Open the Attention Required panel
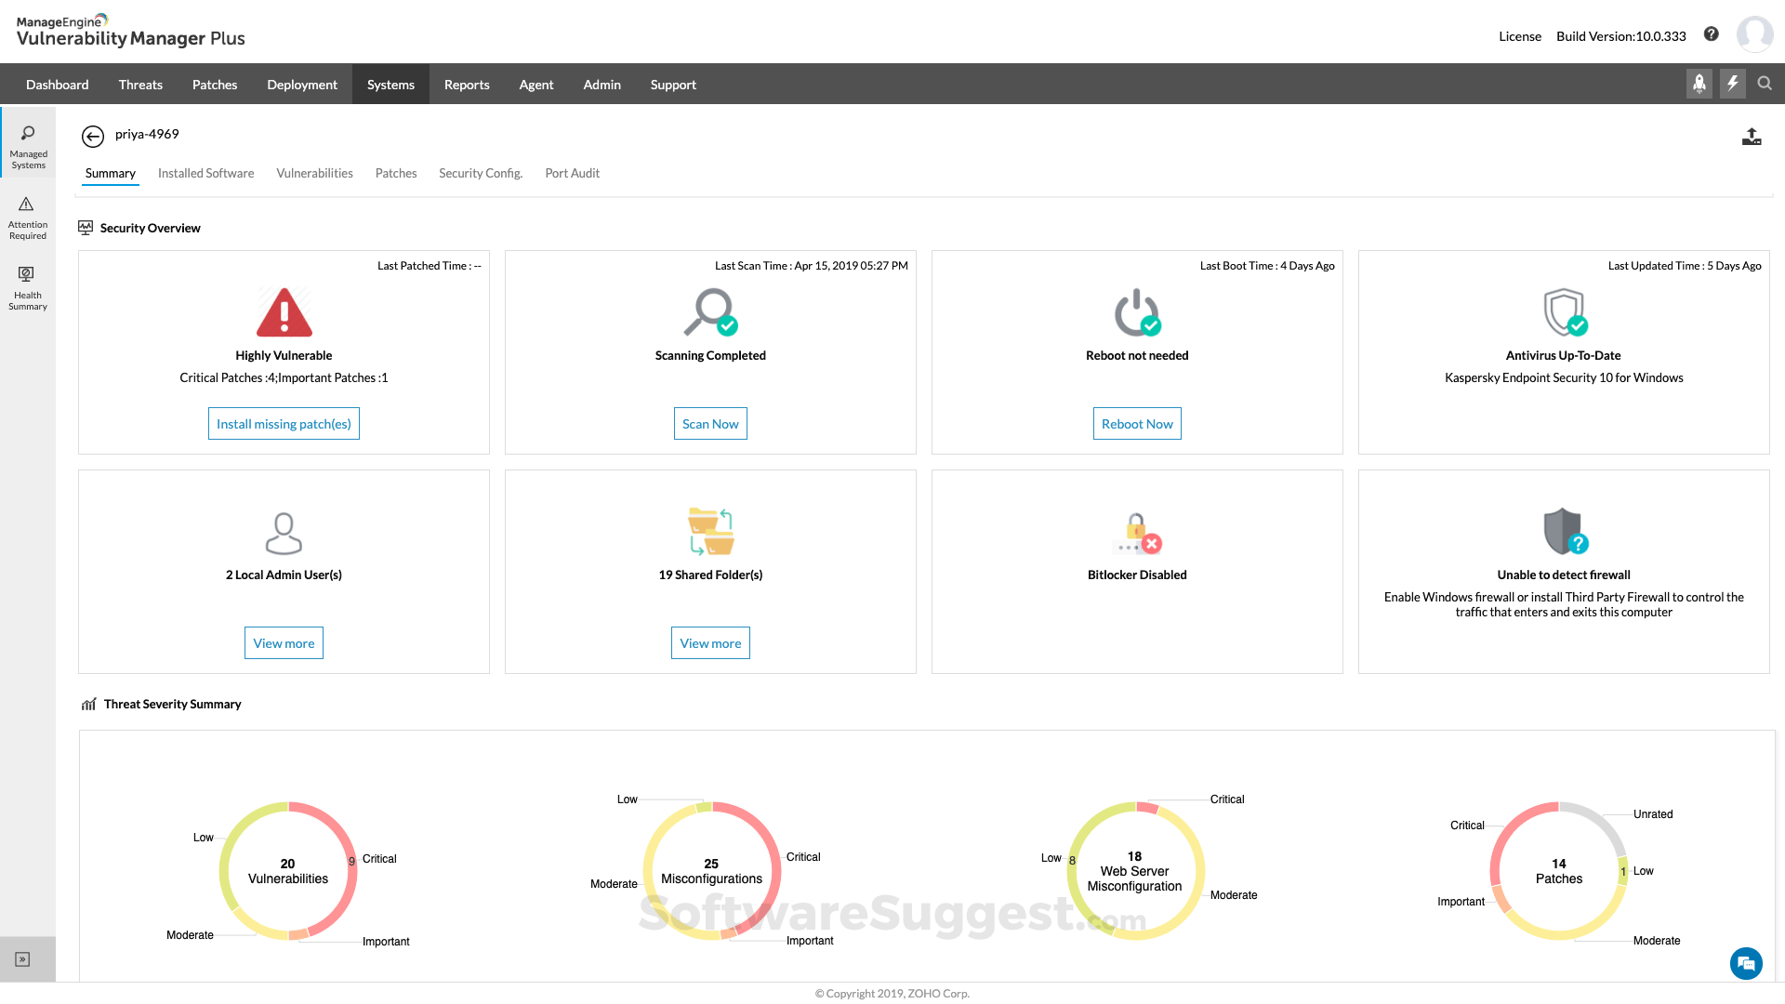 click(x=27, y=216)
